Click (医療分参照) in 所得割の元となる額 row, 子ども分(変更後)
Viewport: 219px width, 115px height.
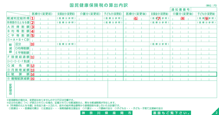click(206, 22)
